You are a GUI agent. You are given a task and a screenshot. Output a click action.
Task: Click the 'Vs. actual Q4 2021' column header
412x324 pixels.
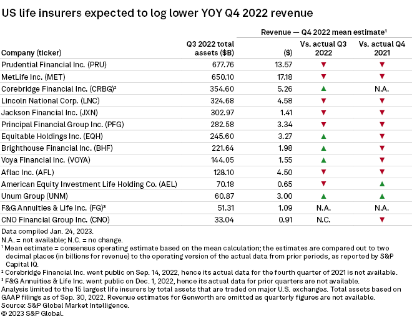(x=382, y=48)
